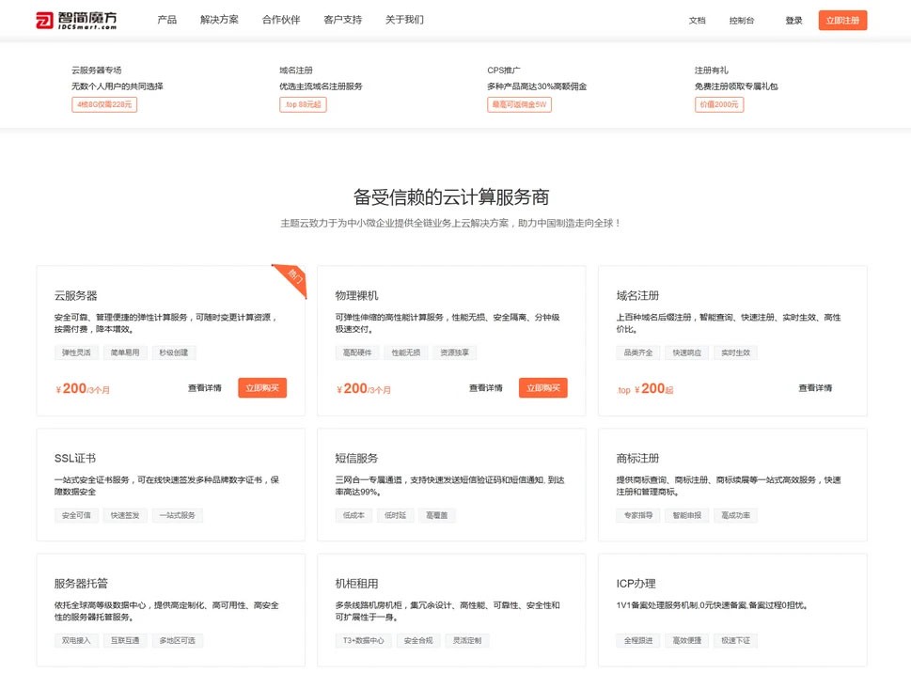View details (查看详情) for 云服务器
This screenshot has width=911, height=689.
click(x=205, y=388)
